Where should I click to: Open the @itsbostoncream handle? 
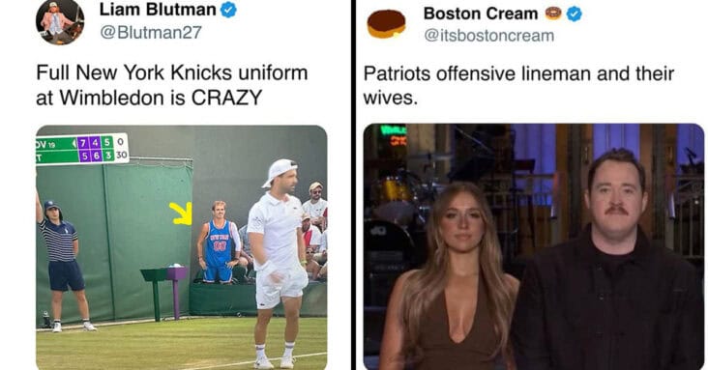click(489, 36)
